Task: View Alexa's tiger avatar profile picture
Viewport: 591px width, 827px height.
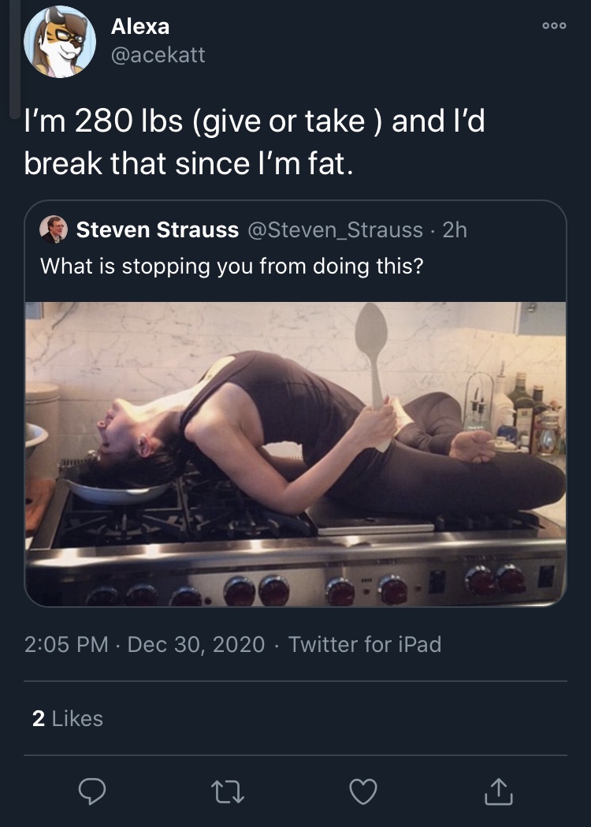Action: pos(60,42)
